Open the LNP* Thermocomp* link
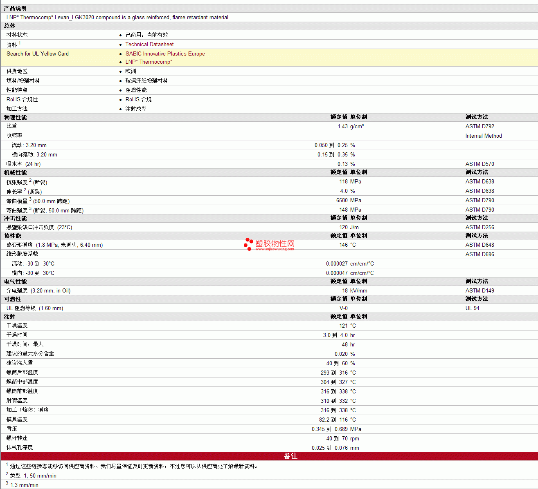This screenshot has height=489, width=538. 149,62
